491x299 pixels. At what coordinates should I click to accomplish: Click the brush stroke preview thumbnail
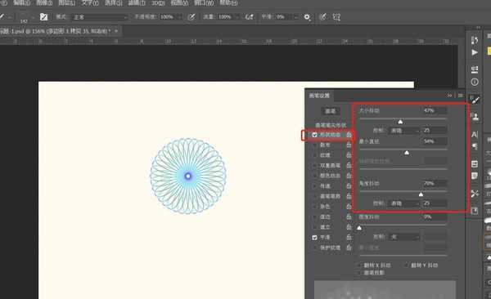[385, 290]
